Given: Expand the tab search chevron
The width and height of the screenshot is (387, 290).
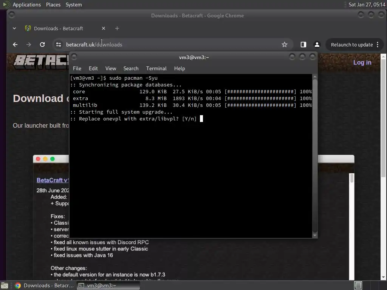Looking at the screenshot, I should coord(14,28).
